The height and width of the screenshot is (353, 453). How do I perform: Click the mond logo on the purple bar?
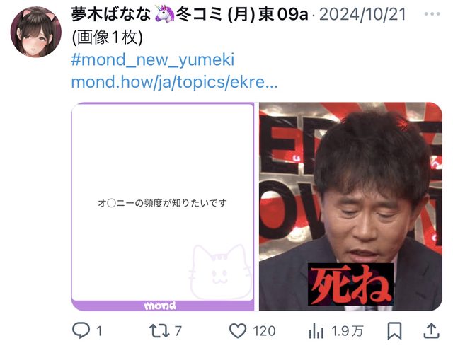[x=160, y=306]
